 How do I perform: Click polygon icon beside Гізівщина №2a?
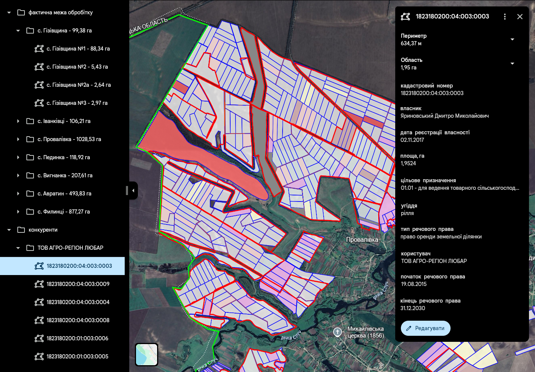click(x=39, y=85)
